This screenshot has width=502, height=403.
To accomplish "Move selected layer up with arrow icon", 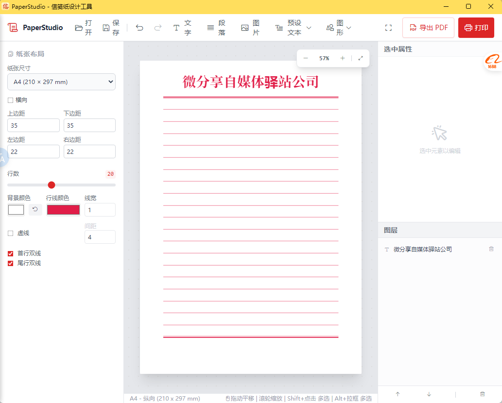I will (x=398, y=394).
